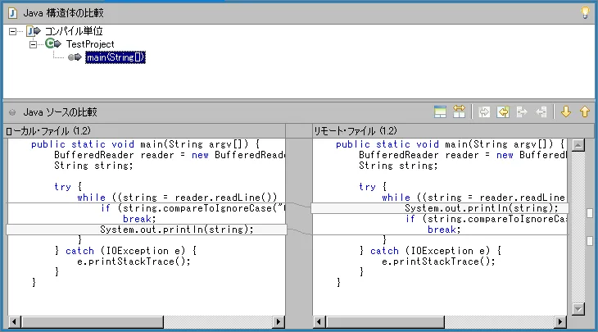The height and width of the screenshot is (332, 598).
Task: Select main(String[]) in the structure tree
Action: [x=115, y=57]
